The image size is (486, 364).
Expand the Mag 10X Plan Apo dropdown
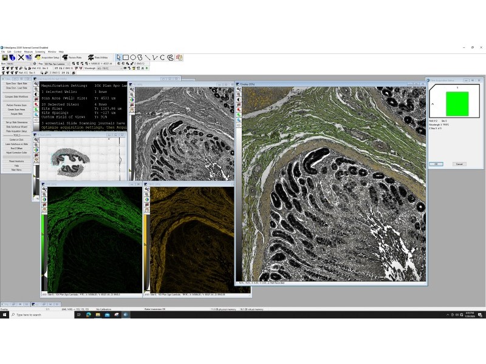tap(56, 64)
